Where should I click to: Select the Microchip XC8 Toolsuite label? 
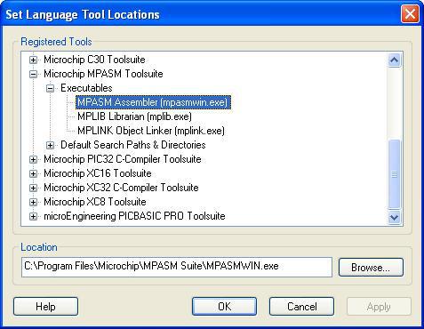(x=95, y=202)
